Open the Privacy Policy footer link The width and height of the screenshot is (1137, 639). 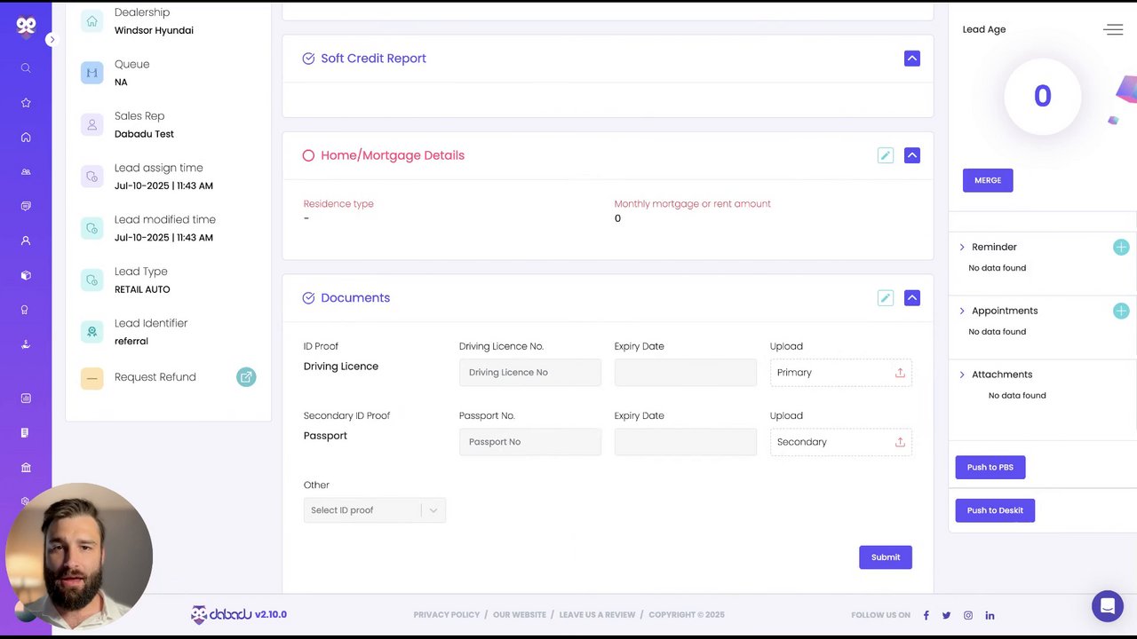[446, 615]
